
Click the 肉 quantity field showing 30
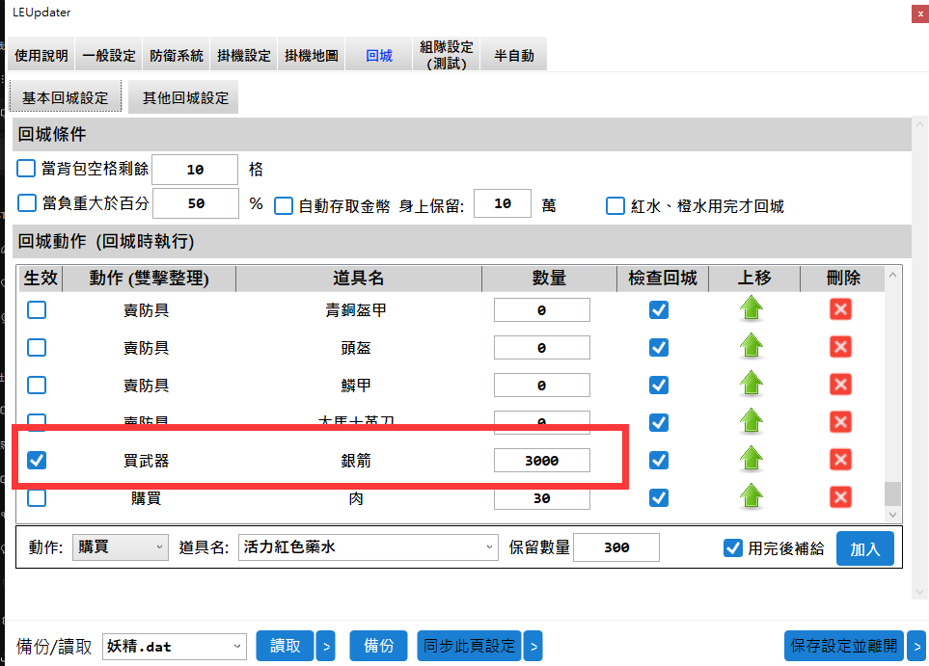541,498
